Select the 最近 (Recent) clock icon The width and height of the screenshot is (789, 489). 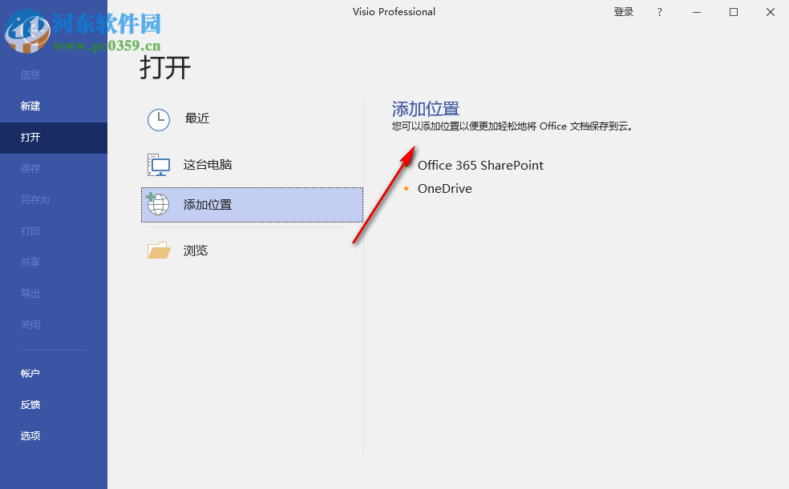click(x=158, y=118)
